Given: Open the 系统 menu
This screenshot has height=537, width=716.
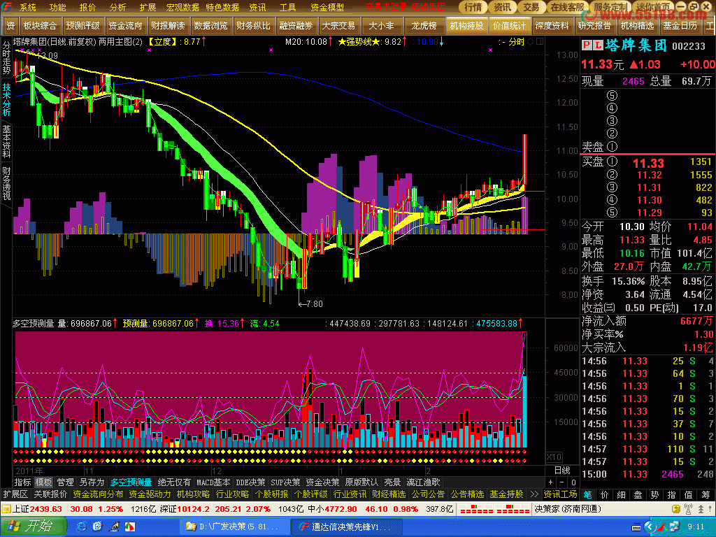Looking at the screenshot, I should [x=27, y=7].
